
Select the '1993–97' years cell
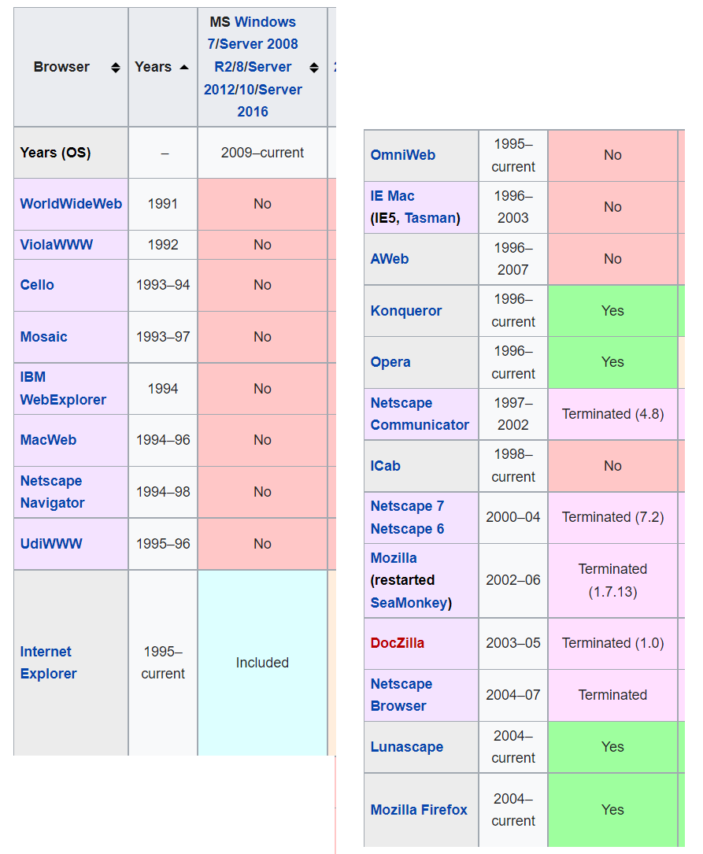tap(163, 337)
